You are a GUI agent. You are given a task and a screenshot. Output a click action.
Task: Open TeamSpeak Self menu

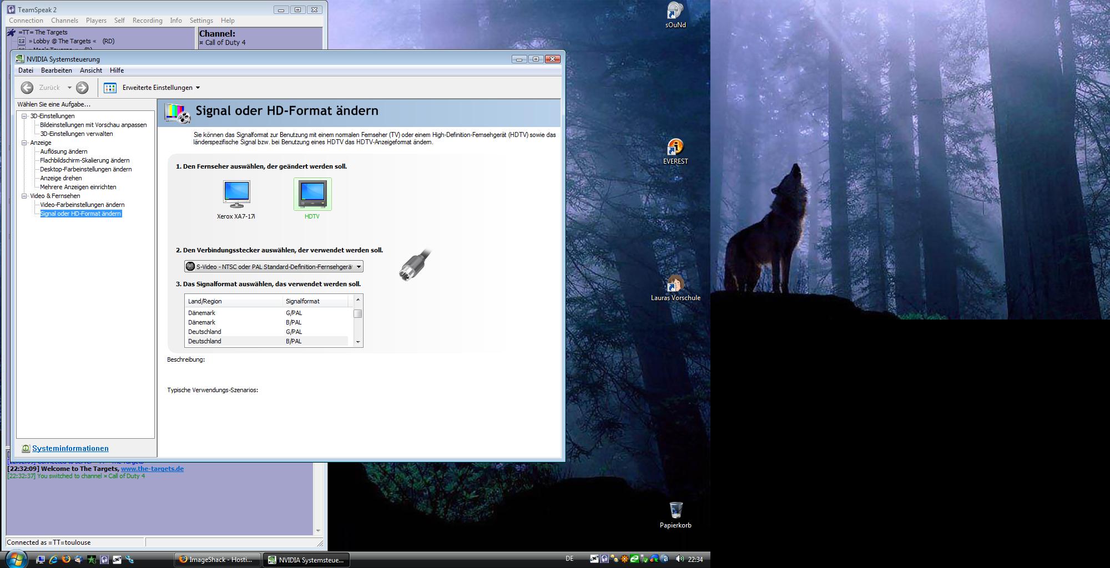pyautogui.click(x=119, y=21)
